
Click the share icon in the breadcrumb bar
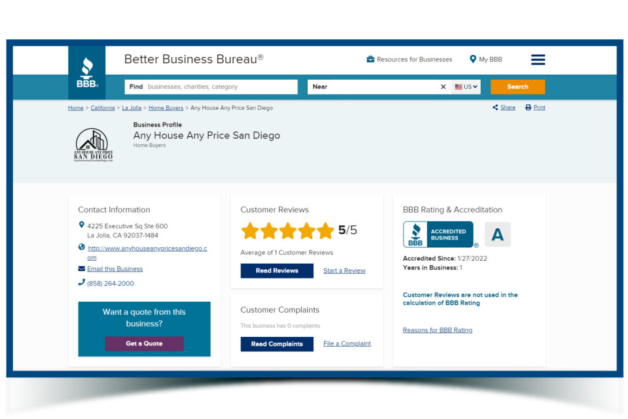tap(496, 107)
